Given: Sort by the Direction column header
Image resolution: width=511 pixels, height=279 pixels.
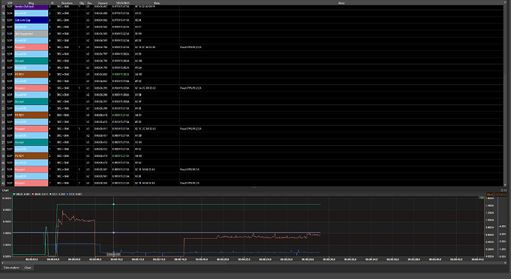Looking at the screenshot, I should (67, 3).
